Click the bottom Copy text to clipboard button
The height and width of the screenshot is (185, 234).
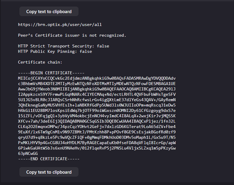[49, 172]
